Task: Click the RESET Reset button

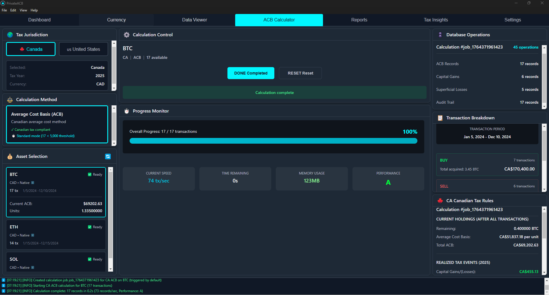Action: [x=300, y=73]
